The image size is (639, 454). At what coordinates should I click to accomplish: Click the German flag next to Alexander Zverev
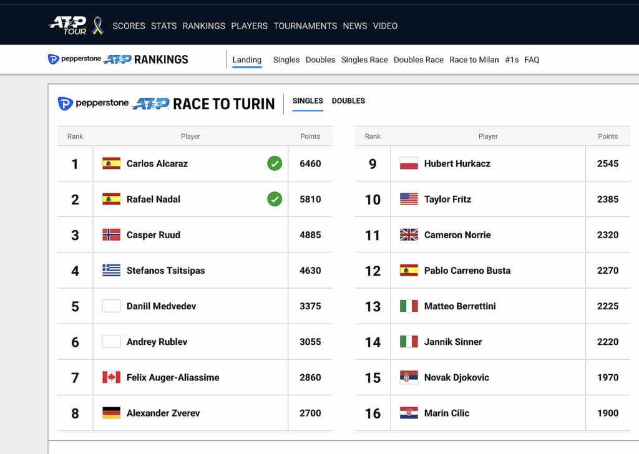[111, 413]
